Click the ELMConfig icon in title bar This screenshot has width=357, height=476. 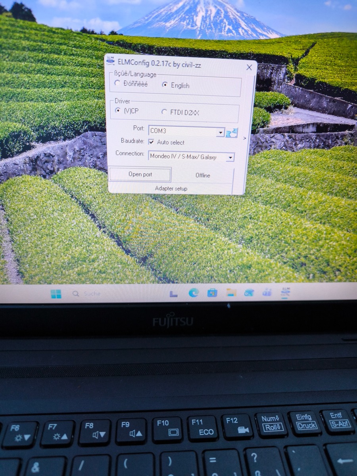(x=111, y=61)
